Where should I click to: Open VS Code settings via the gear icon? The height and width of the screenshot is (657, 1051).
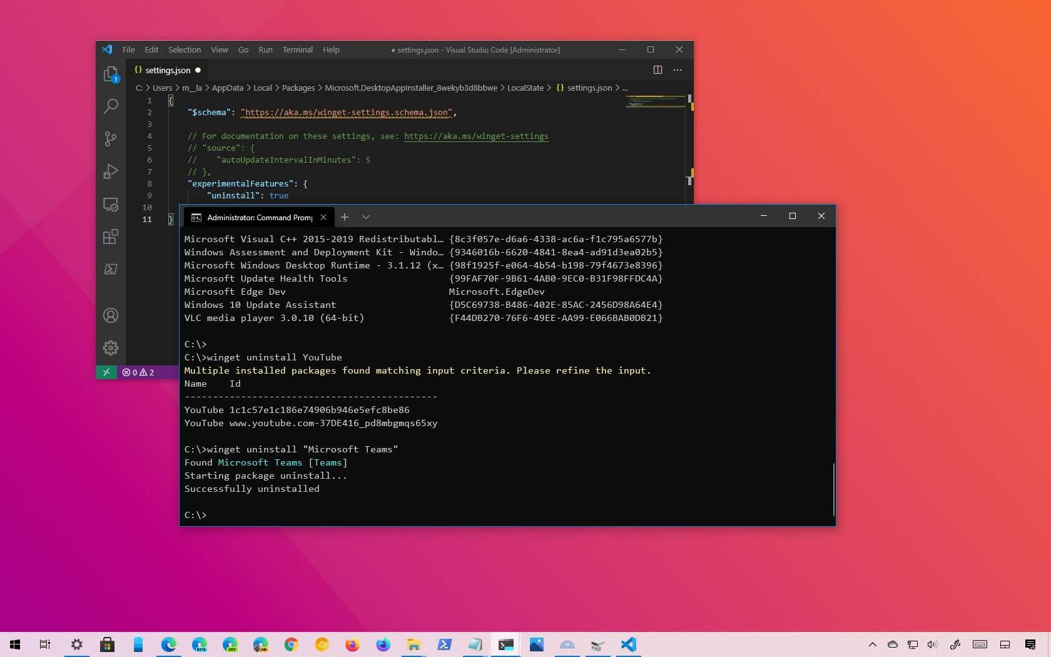coord(111,348)
